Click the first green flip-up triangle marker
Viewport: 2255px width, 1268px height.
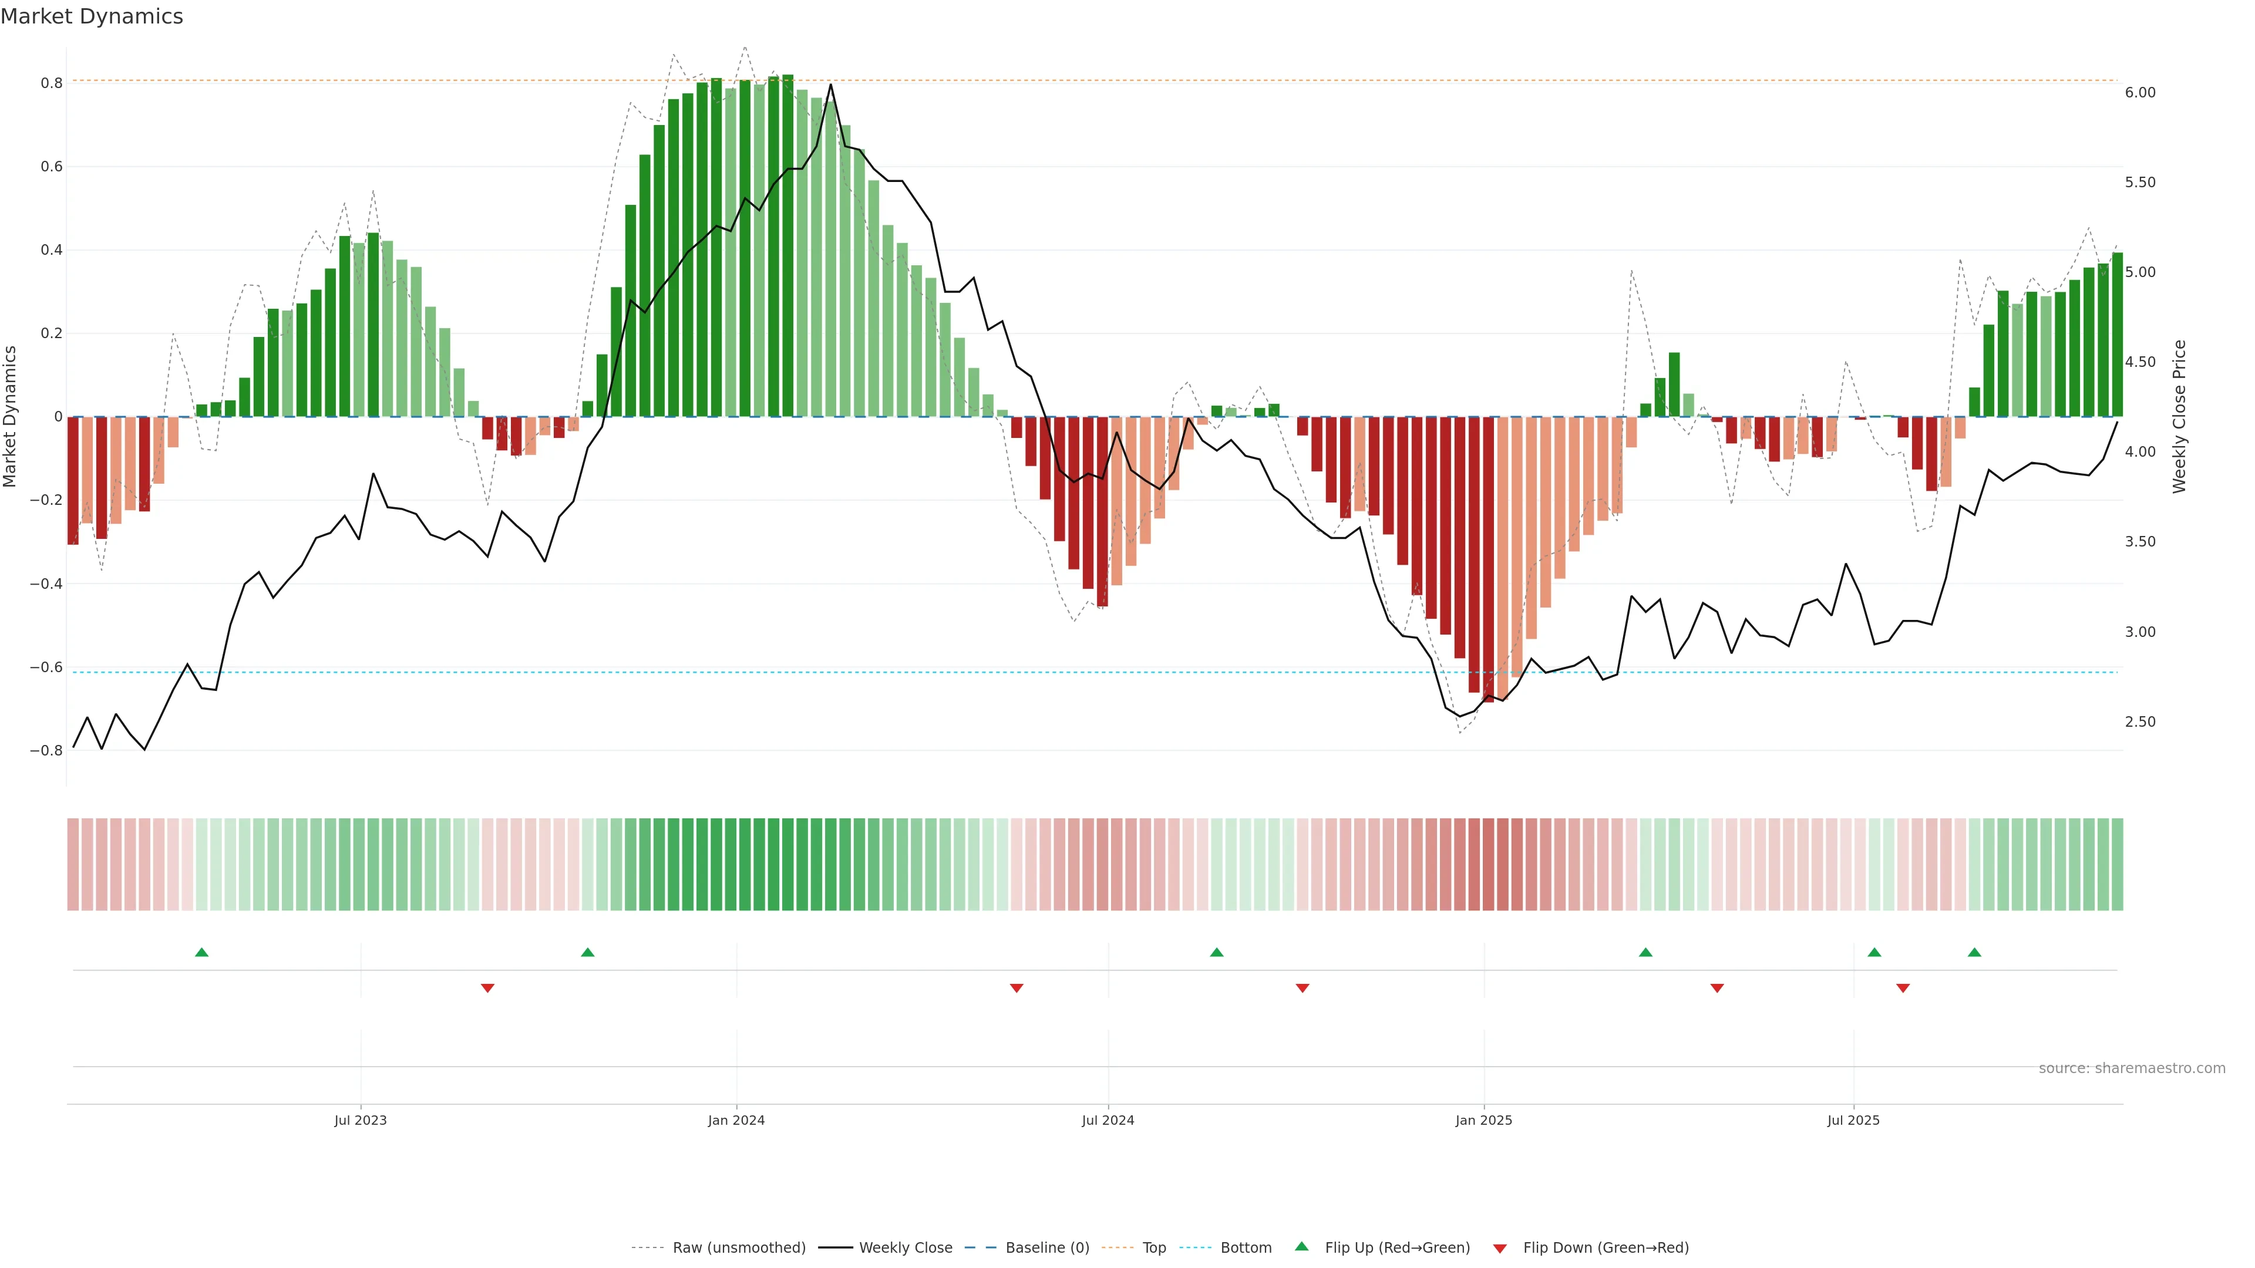[x=201, y=952]
